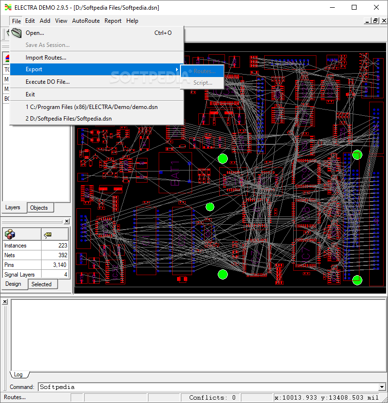
Task: Close the inner document window
Action: [x=384, y=21]
